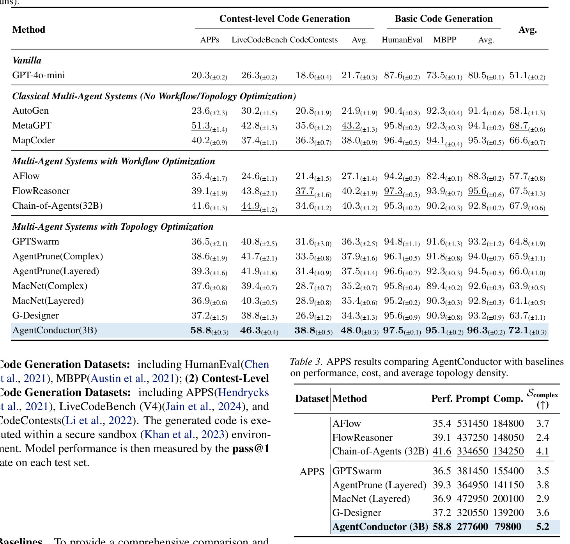The width and height of the screenshot is (570, 544).
Task: Select the 'AgentConductor(3B)' row label in main table
Action: click(55, 330)
